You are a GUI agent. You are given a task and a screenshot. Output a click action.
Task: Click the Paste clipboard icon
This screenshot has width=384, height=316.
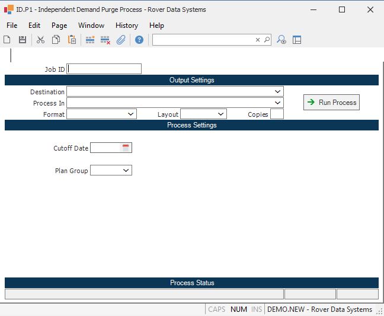point(72,40)
